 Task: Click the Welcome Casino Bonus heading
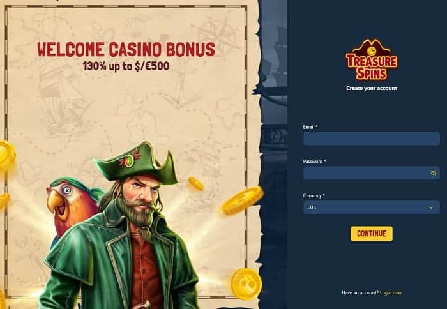pyautogui.click(x=126, y=49)
